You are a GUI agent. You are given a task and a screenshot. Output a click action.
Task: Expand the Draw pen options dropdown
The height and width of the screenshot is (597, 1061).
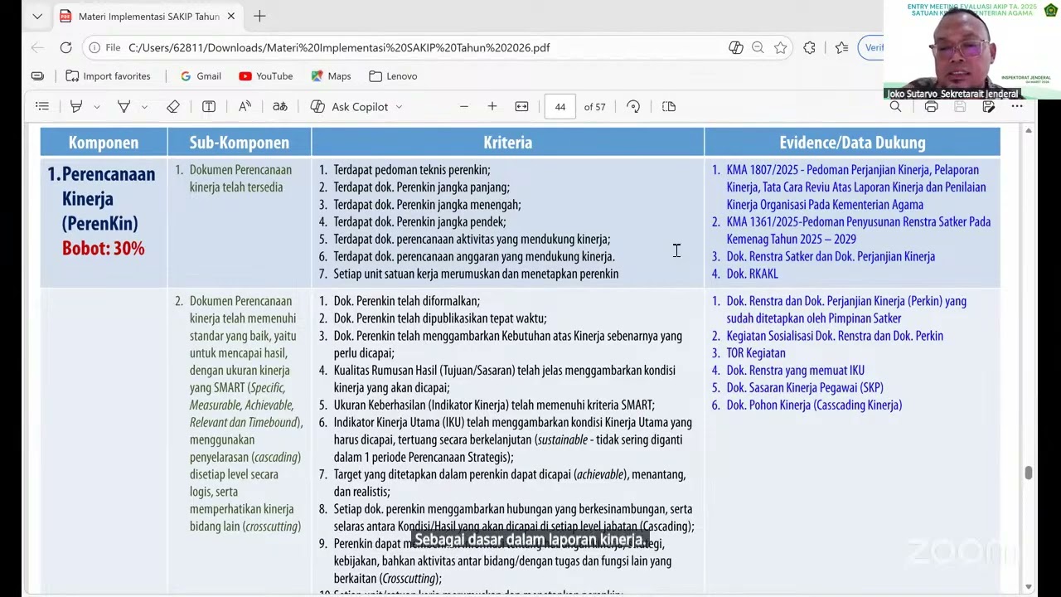point(144,106)
